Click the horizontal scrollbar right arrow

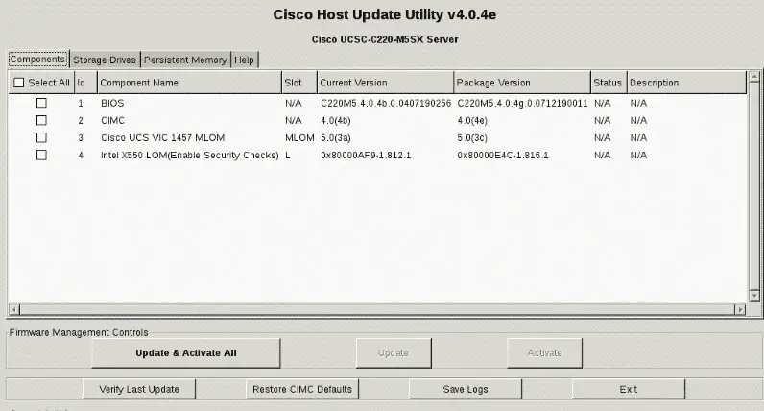(740, 309)
